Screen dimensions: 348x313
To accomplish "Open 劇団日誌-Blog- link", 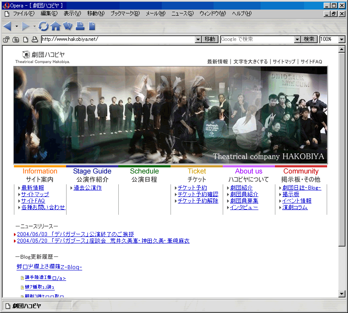I will [x=302, y=188].
